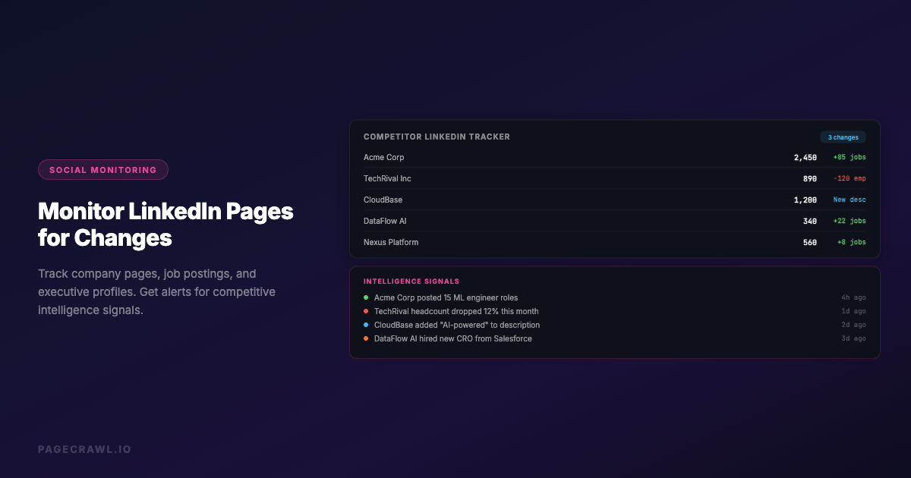The height and width of the screenshot is (478, 911).
Task: Click the red dot beside TechRival headcount signal
Action: coord(367,311)
